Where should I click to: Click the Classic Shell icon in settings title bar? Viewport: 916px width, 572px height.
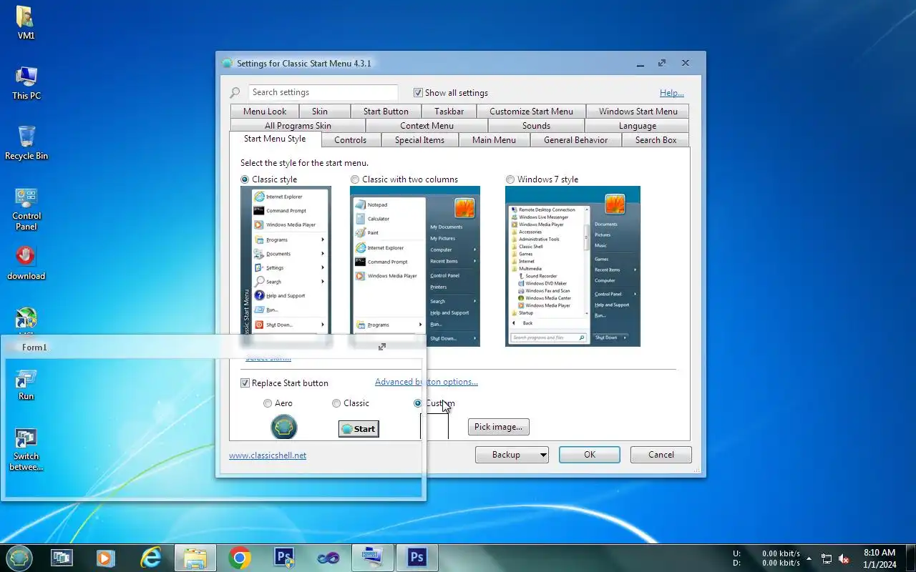point(228,64)
